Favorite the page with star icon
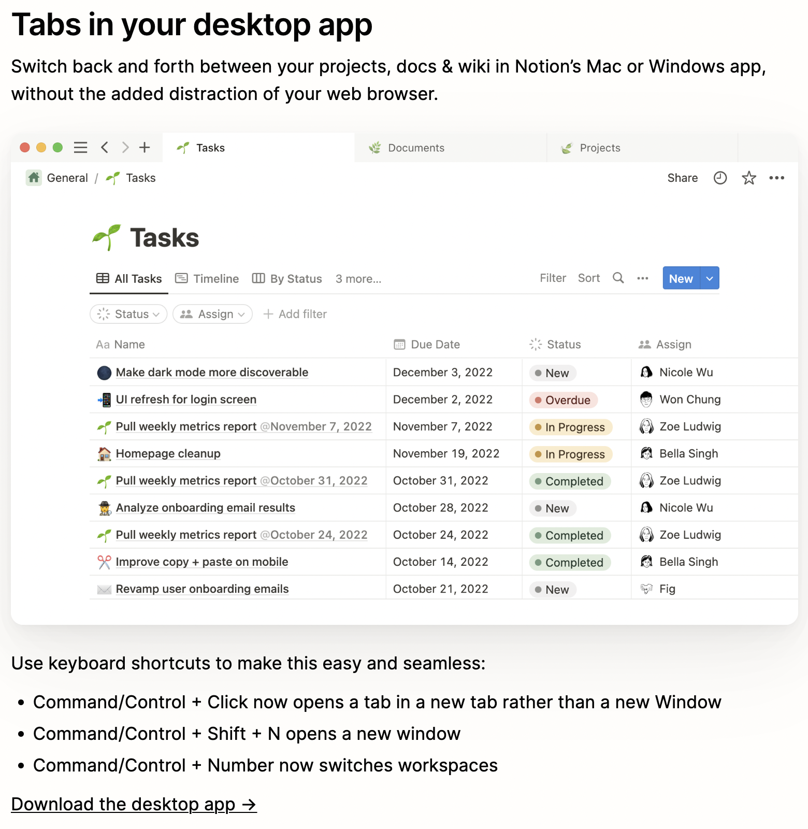This screenshot has width=808, height=829. click(749, 178)
